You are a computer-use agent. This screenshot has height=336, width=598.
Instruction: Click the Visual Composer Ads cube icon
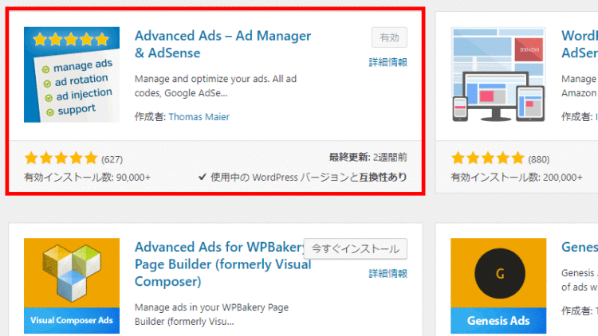pos(72,286)
